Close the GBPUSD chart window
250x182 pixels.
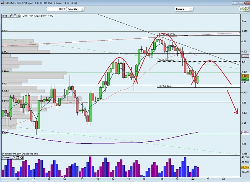coord(247,3)
